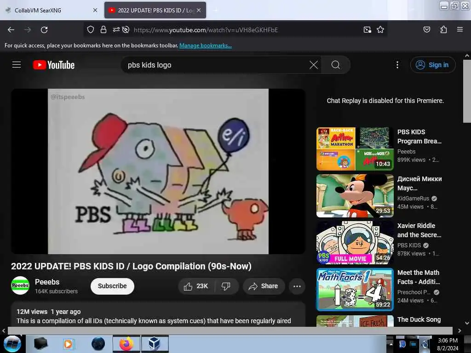Subscribe to the Peeebs channel
The height and width of the screenshot is (353, 471).
(112, 286)
